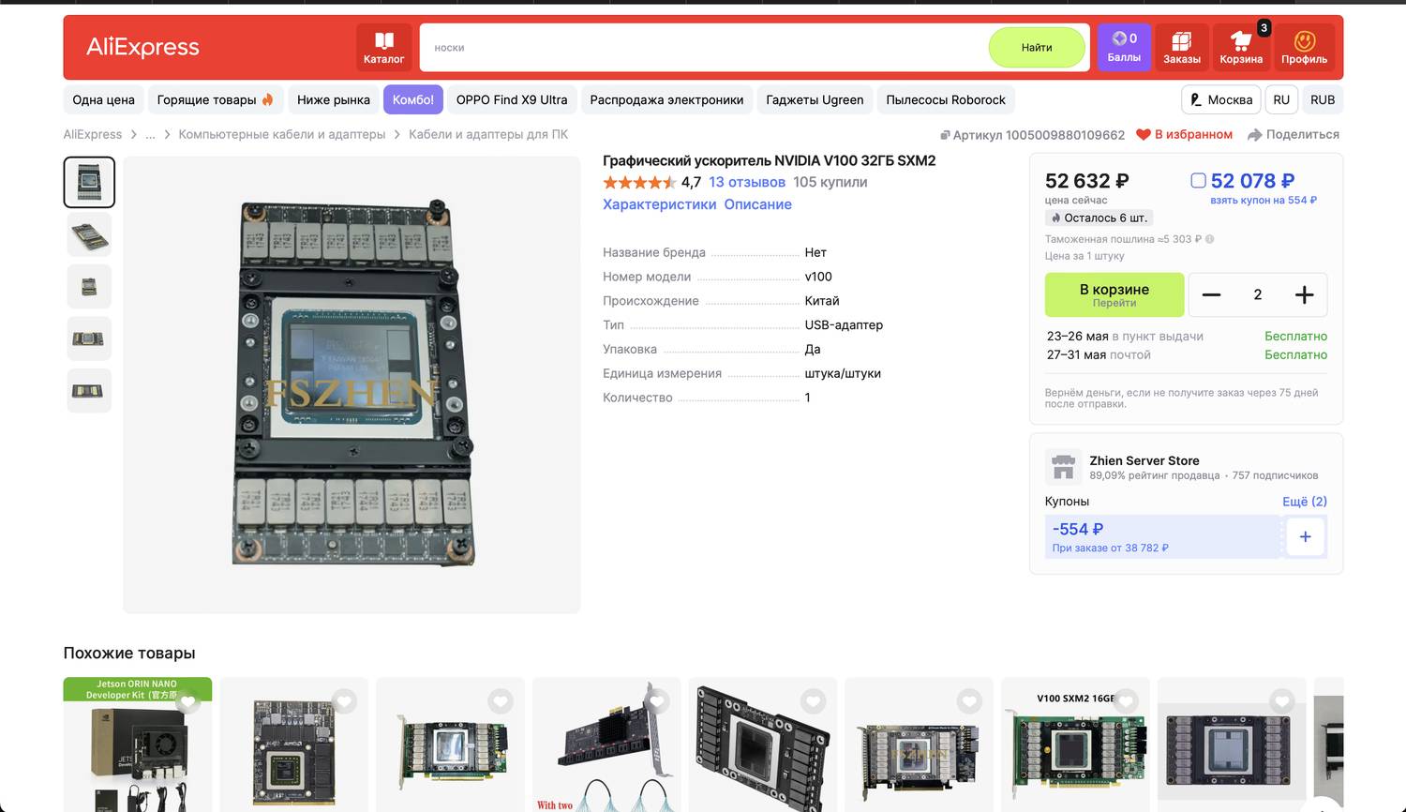Click the Поделиться share arrow icon
Image resolution: width=1406 pixels, height=812 pixels.
pos(1255,134)
